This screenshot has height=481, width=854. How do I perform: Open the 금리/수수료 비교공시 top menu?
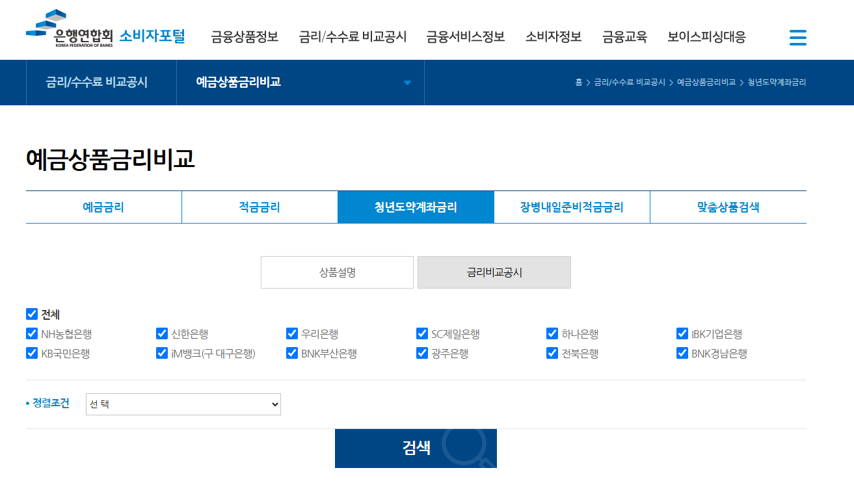pos(353,37)
